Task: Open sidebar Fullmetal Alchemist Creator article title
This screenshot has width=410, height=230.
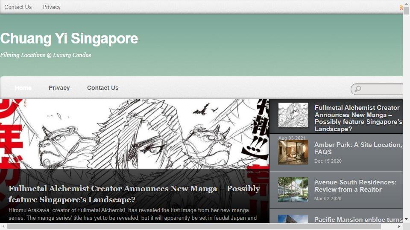Action: [358, 118]
